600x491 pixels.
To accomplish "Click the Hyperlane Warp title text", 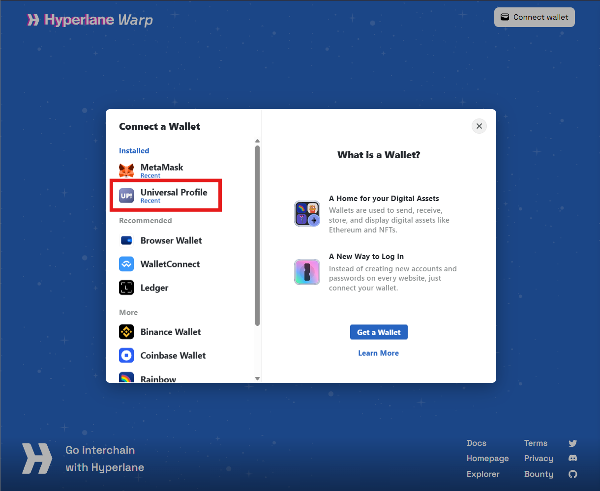I will click(98, 20).
